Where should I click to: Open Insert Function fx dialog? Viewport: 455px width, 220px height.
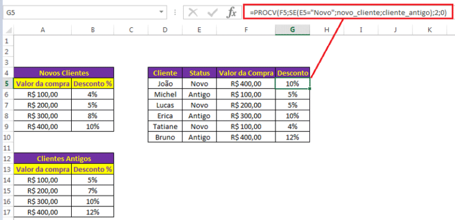pos(231,13)
